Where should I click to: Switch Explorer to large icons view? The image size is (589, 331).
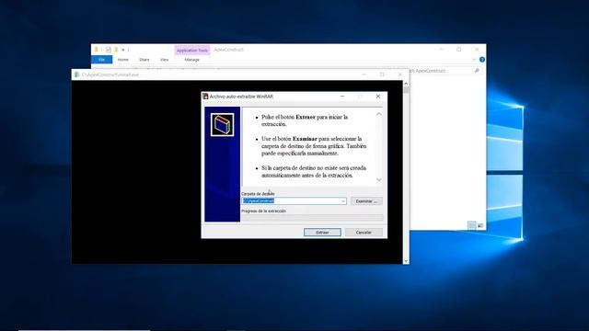480,225
